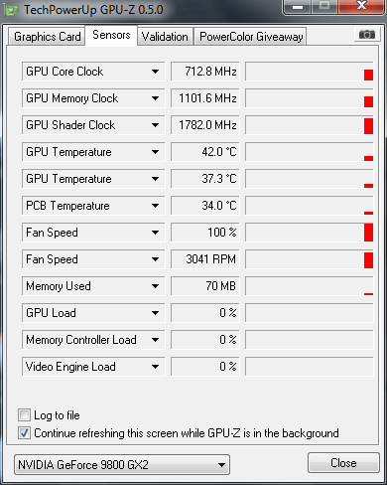Click the camera screenshot icon

point(366,35)
